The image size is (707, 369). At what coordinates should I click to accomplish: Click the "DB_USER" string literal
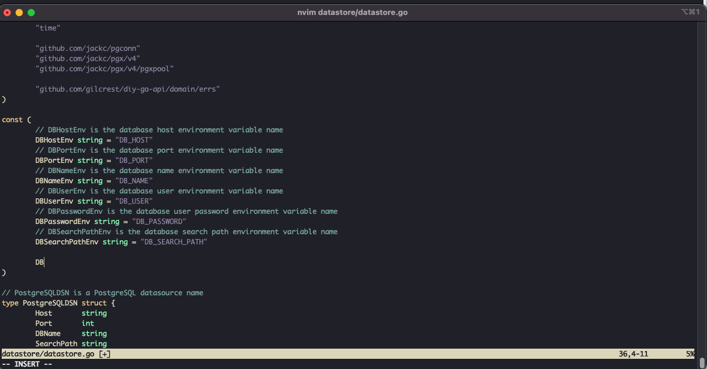click(134, 201)
